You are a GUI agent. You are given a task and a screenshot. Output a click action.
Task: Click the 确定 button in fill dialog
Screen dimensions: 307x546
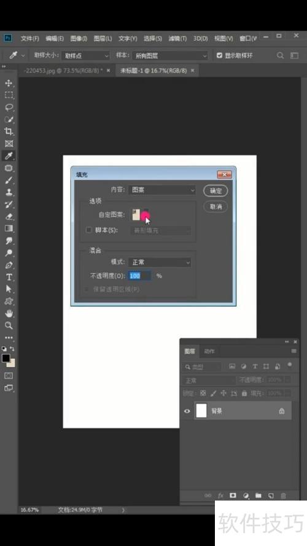point(216,191)
